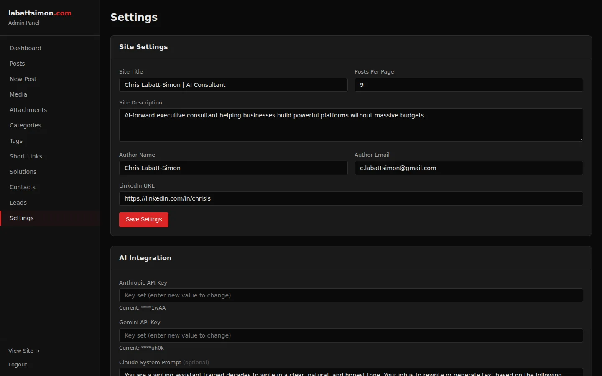Go to the Tags section
Image resolution: width=602 pixels, height=376 pixels.
click(15, 140)
